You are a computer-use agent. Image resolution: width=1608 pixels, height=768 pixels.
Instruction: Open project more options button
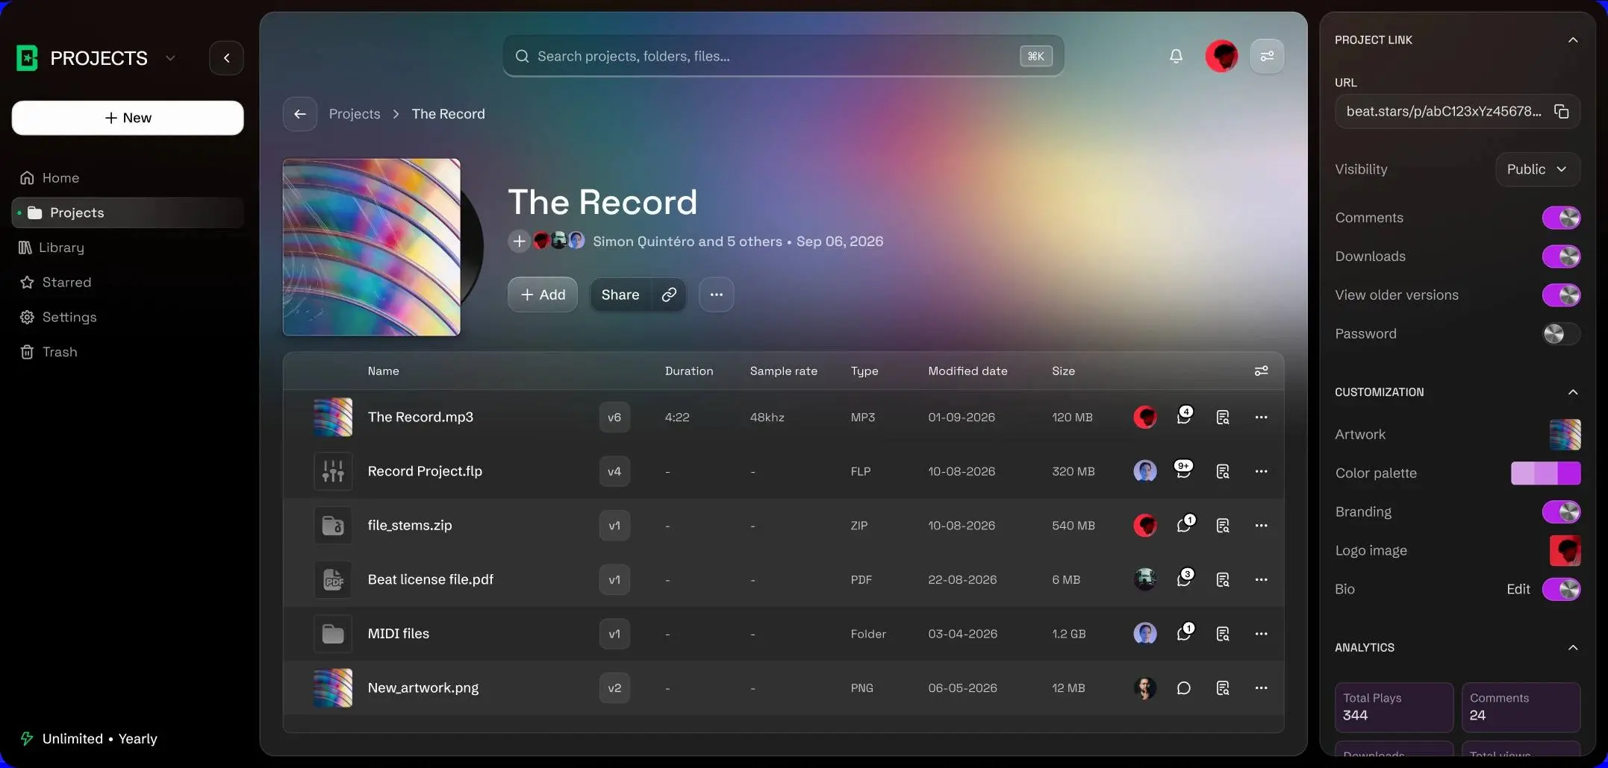tap(716, 295)
